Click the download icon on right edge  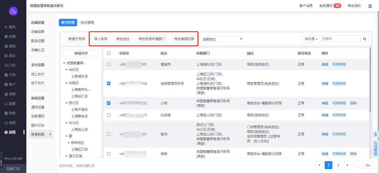[x=376, y=134]
